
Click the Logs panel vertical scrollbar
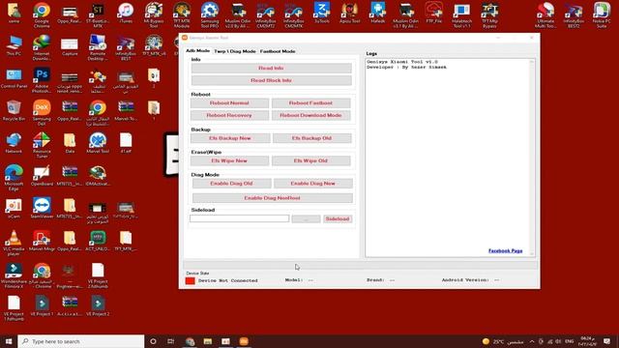tap(532, 158)
